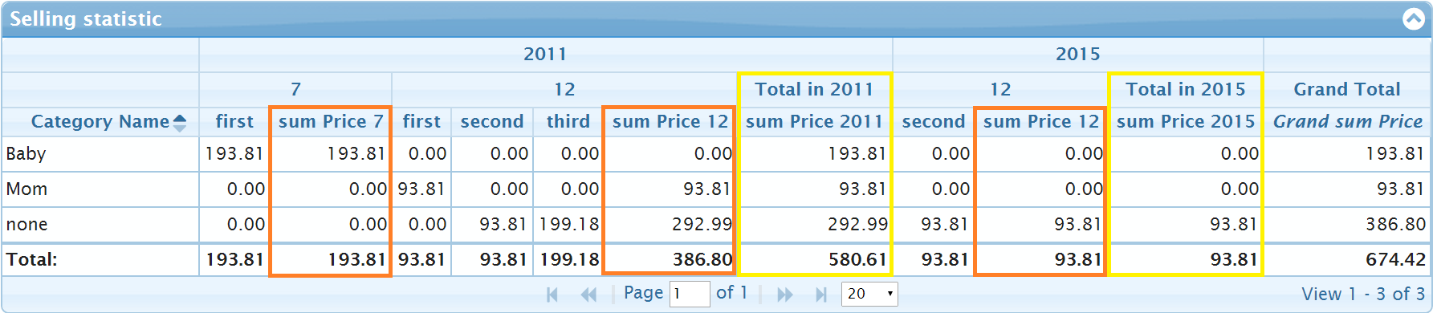Click the Selling statistic title
This screenshot has height=313, width=1433.
pos(85,19)
